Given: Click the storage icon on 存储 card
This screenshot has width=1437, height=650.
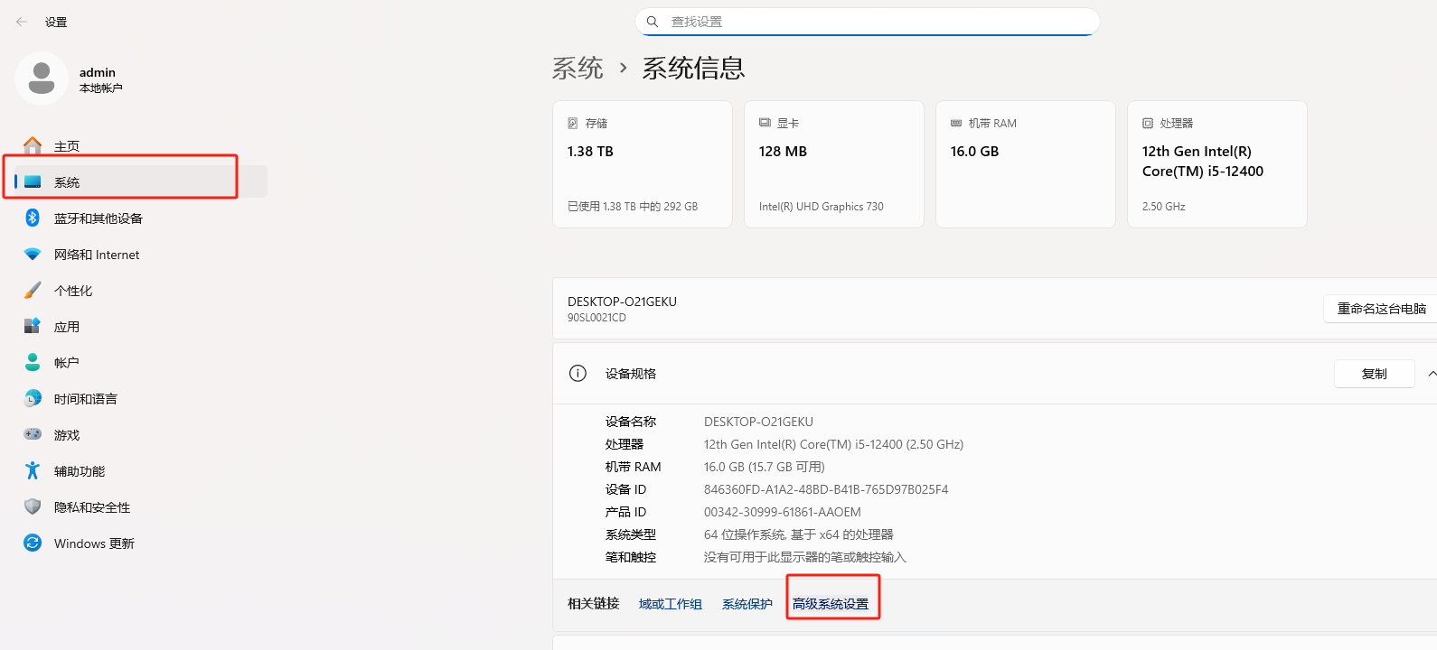Looking at the screenshot, I should click(x=572, y=123).
